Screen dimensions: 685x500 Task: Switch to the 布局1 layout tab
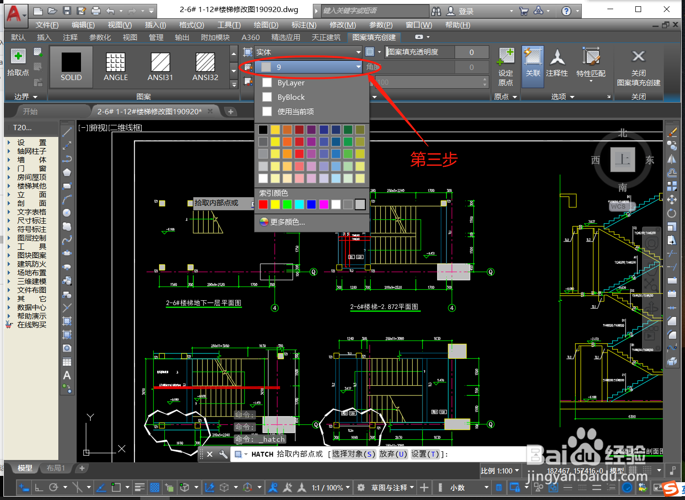click(x=55, y=468)
